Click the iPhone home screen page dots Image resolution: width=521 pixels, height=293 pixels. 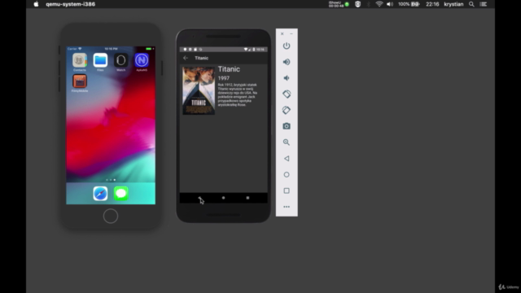pos(111,180)
